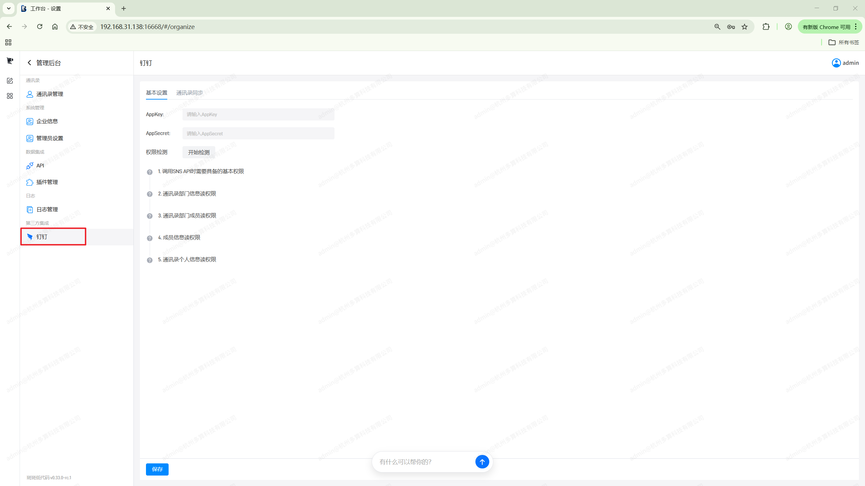865x486 pixels.
Task: Click the edit pencil icon in the left rail
Action: [x=10, y=81]
